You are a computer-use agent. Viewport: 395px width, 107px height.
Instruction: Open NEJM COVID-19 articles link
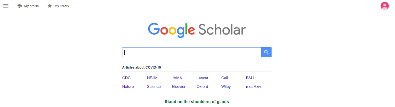point(152,78)
